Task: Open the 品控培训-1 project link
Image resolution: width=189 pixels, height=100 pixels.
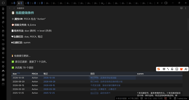Action: [105, 93]
